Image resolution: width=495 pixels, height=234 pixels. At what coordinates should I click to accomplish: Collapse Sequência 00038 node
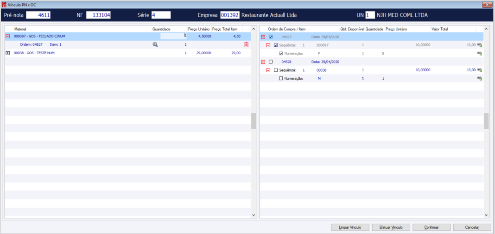(x=268, y=70)
